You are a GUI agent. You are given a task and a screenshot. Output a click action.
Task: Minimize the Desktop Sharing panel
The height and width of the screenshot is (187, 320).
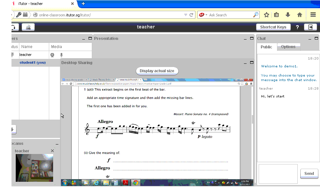[245, 63]
